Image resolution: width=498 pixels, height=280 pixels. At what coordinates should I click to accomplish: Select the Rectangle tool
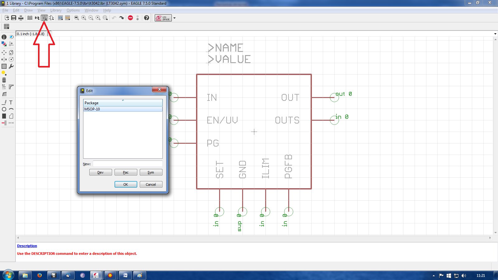point(4,116)
